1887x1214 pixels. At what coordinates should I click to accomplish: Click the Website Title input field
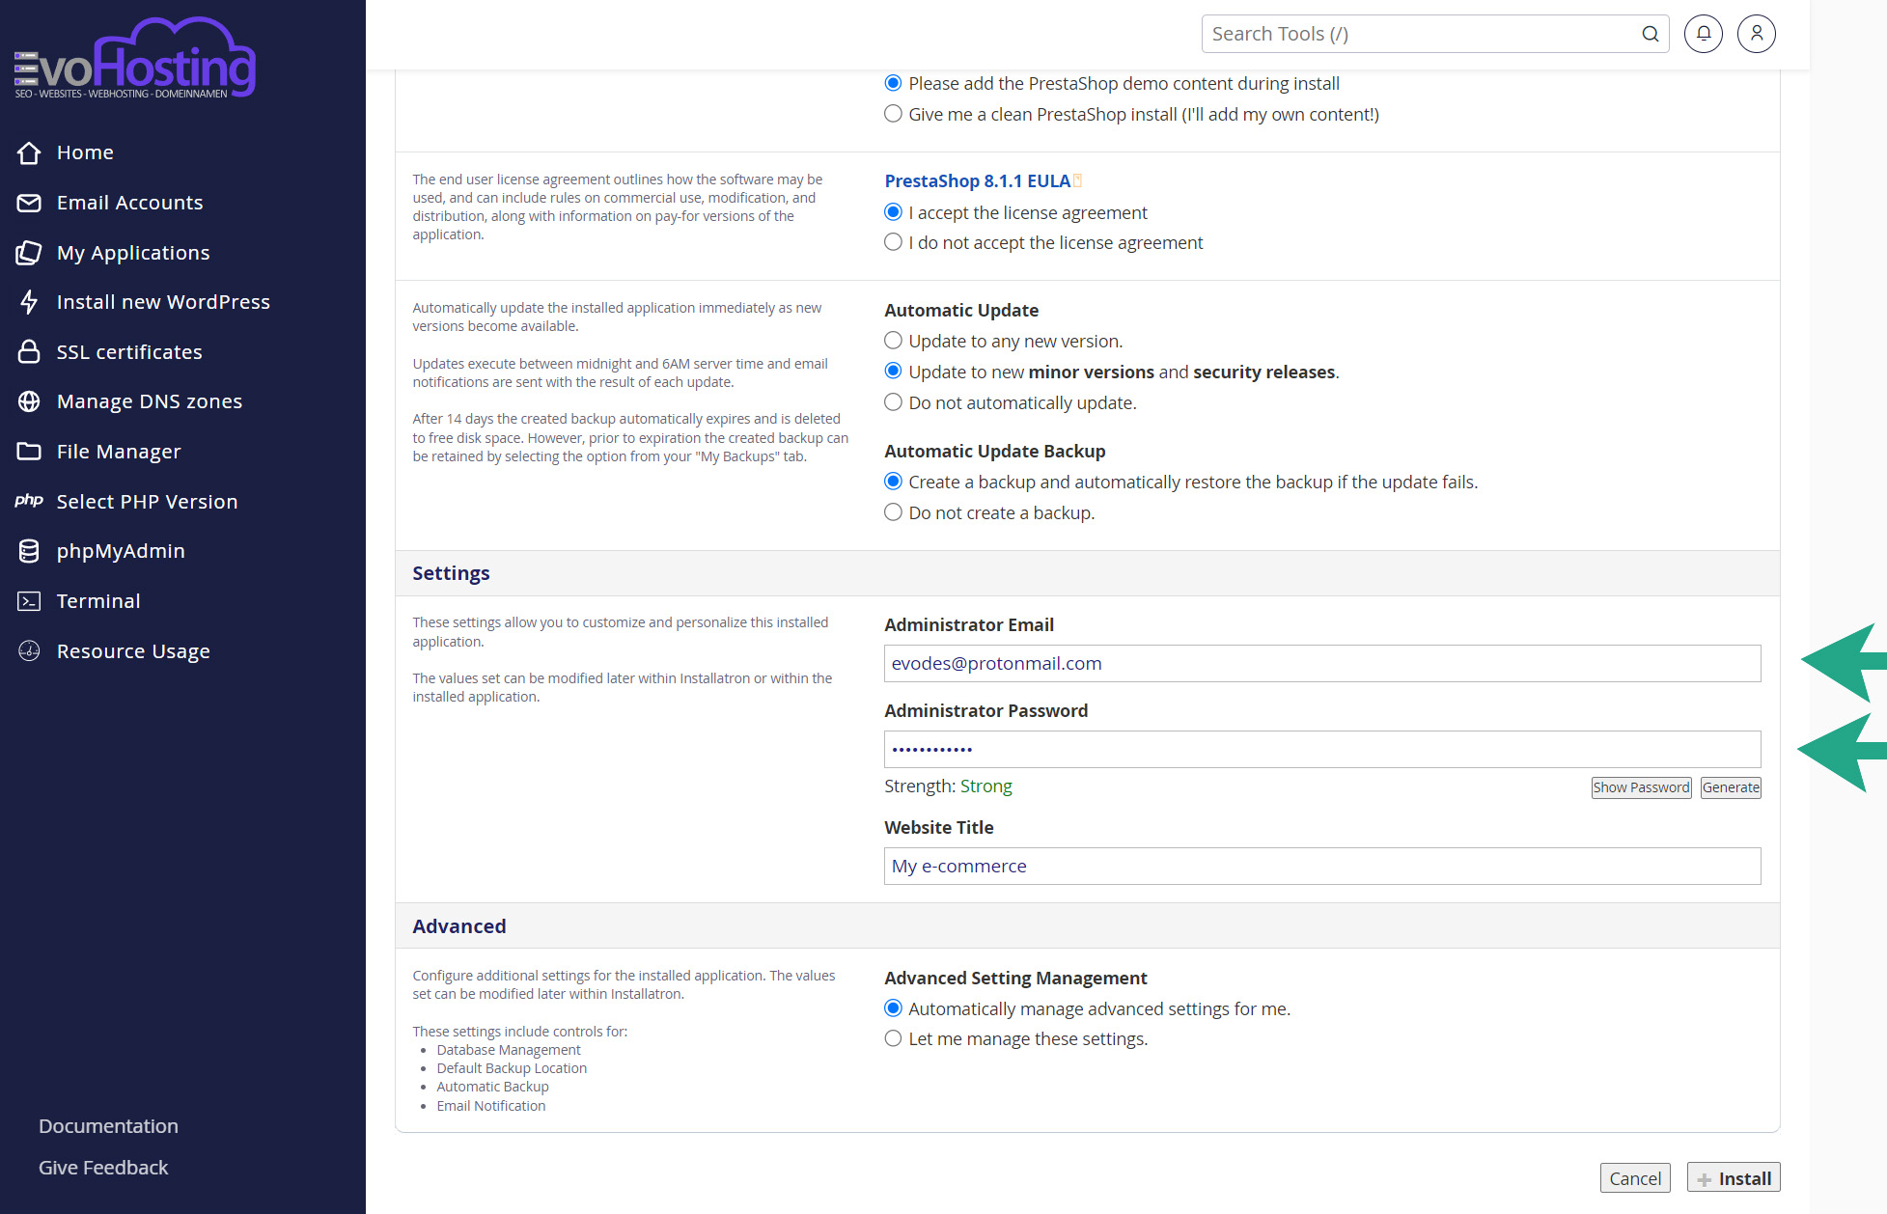click(x=1321, y=866)
